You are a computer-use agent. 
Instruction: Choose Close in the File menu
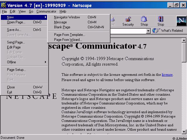coord(24,87)
